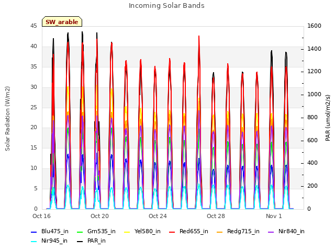The image size is (335, 251).
Task: Click the Red655_in legend color swatch
Action: [172, 232]
